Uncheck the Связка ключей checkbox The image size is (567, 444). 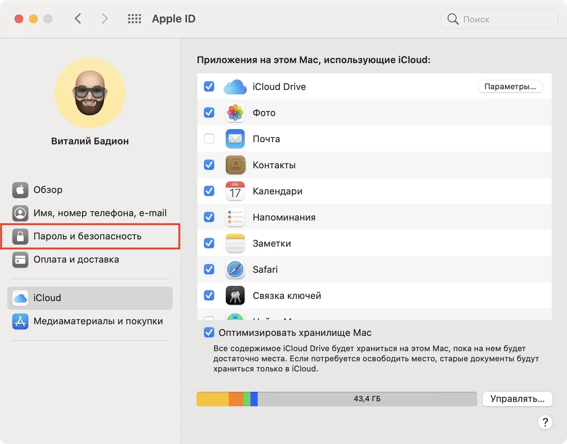[x=209, y=296]
